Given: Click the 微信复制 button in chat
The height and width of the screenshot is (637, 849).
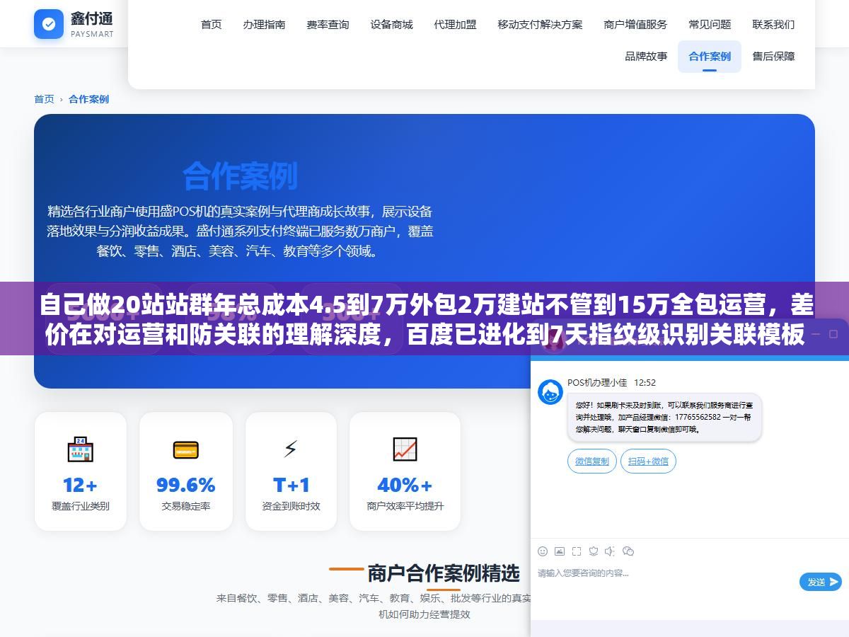Looking at the screenshot, I should [591, 461].
